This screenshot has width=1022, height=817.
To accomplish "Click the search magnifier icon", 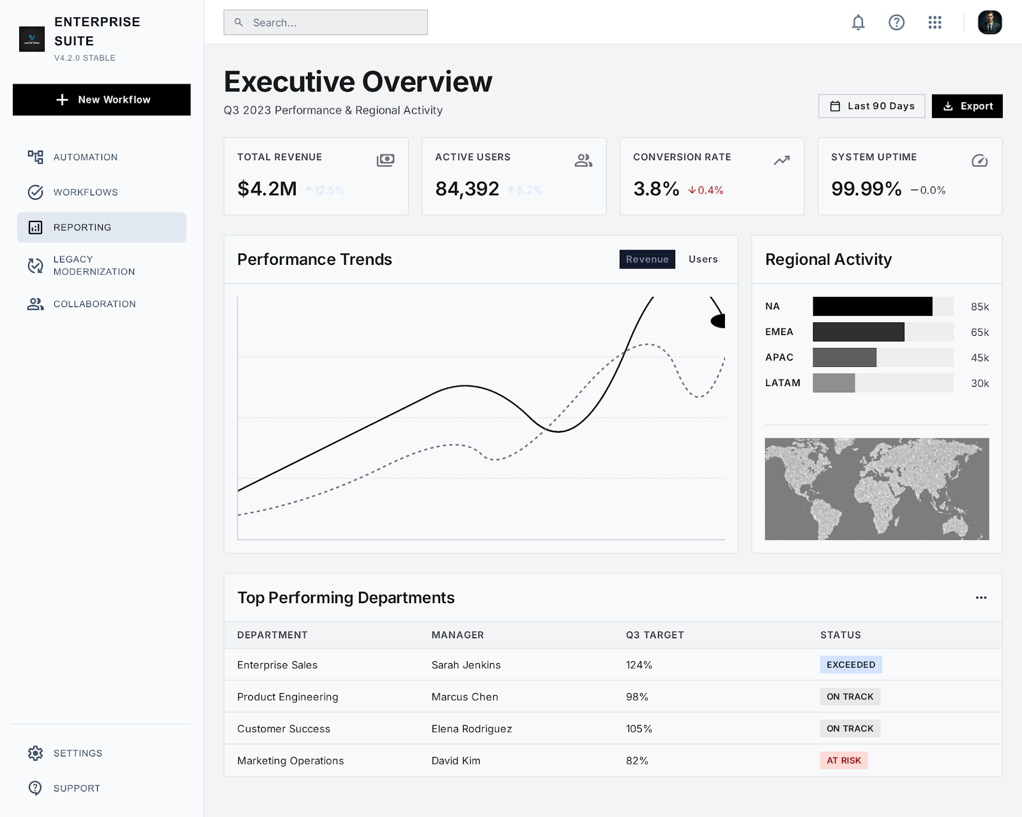I will 238,22.
